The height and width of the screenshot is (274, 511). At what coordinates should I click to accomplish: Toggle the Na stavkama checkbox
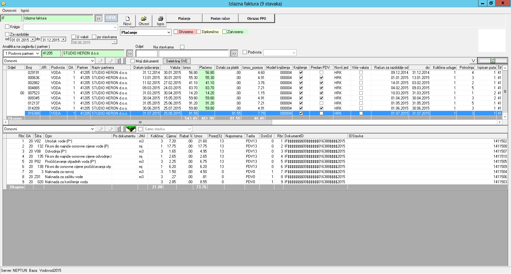tap(182, 47)
